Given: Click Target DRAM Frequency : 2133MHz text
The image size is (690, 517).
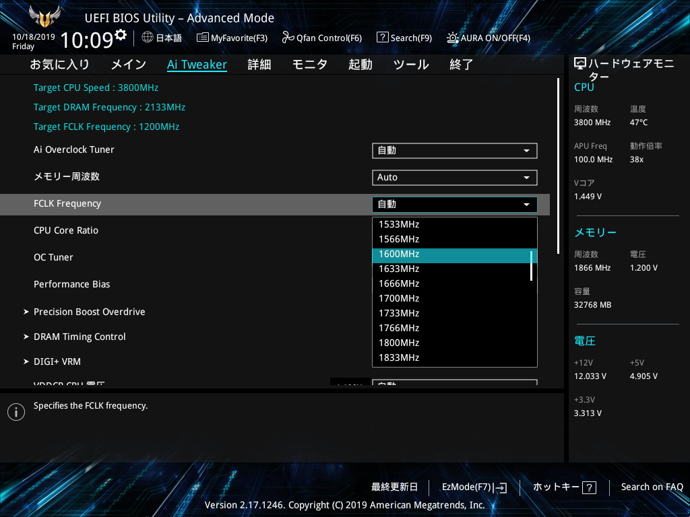Looking at the screenshot, I should 110,107.
